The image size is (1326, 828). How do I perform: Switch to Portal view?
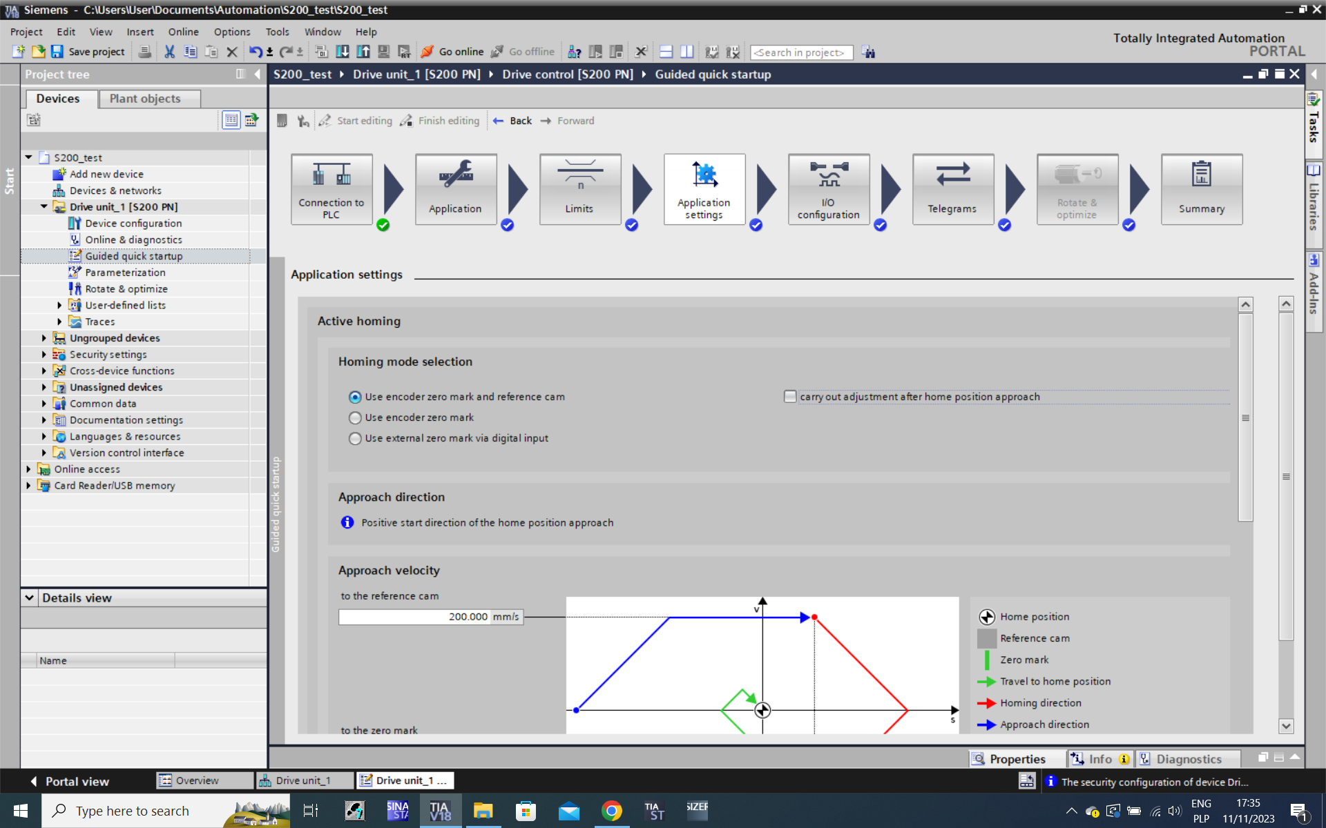70,781
